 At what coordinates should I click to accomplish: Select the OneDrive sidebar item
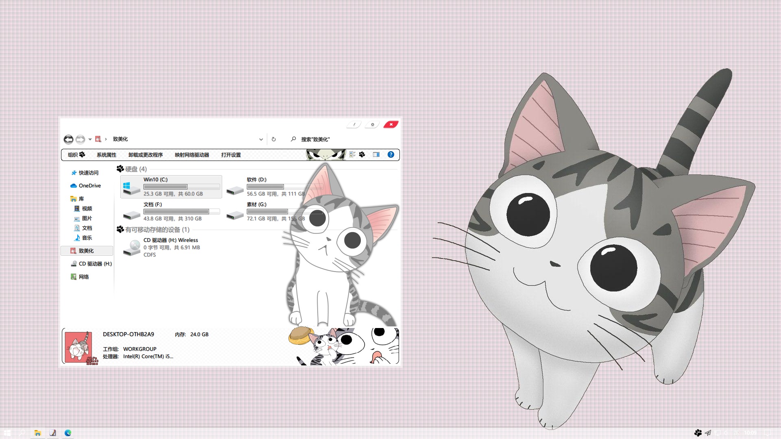tap(89, 186)
